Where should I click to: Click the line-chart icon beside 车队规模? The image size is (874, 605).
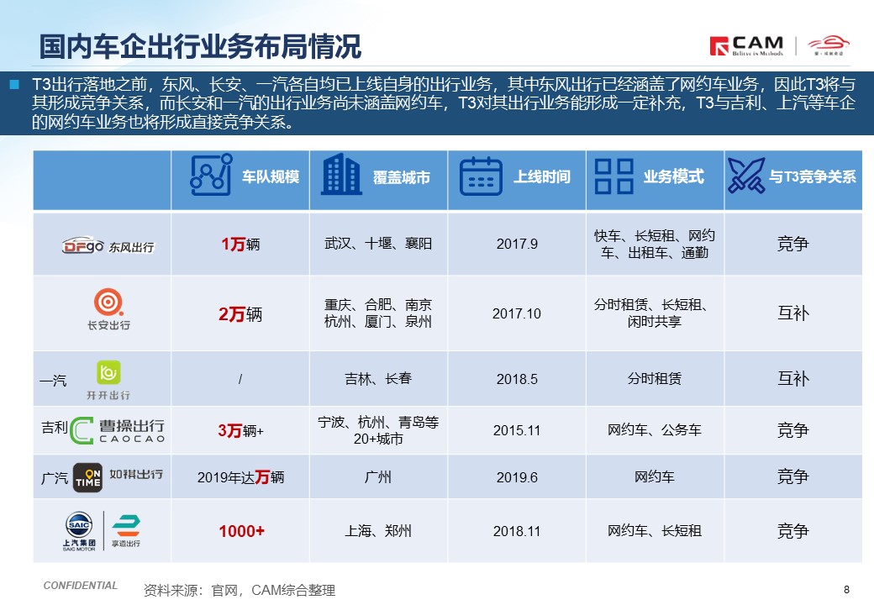tap(211, 175)
